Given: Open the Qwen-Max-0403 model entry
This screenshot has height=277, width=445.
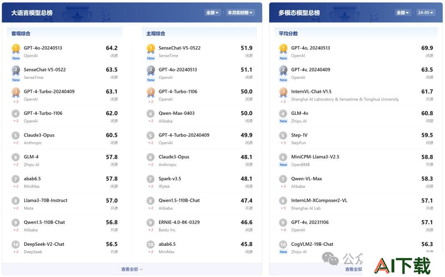Looking at the screenshot, I should pyautogui.click(x=176, y=113).
